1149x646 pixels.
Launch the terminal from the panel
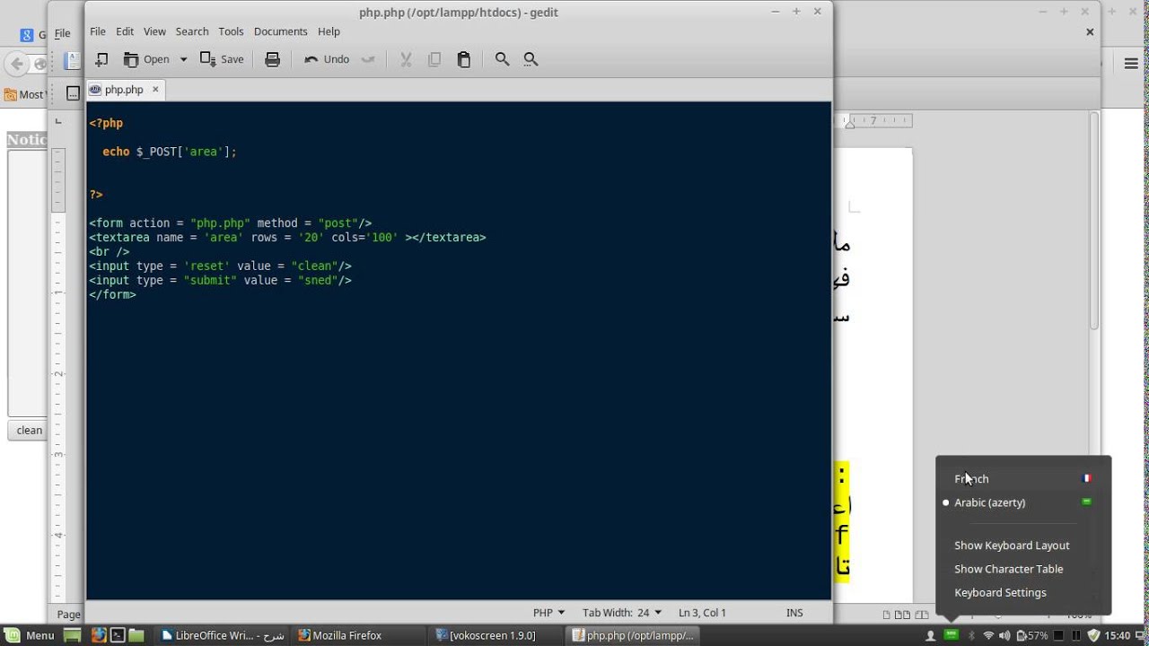(118, 635)
